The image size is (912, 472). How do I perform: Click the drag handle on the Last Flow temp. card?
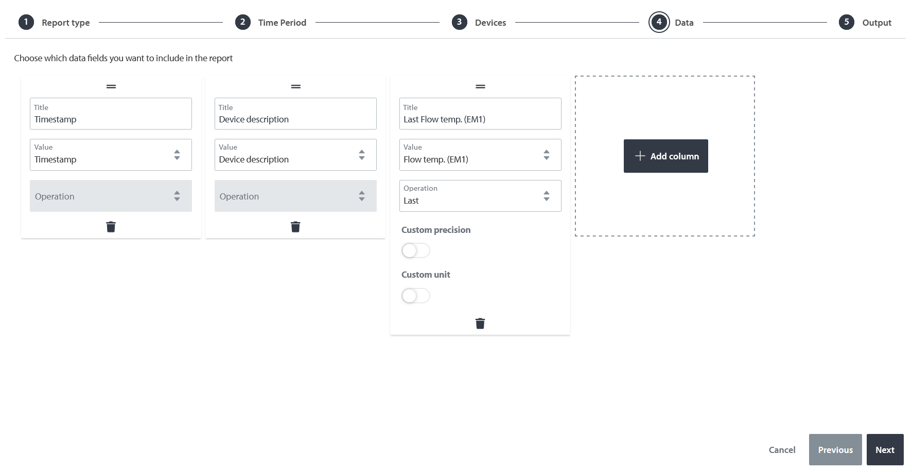click(480, 86)
